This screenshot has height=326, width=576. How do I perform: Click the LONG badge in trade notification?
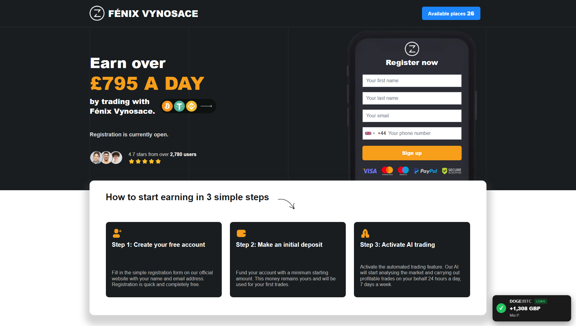click(541, 301)
